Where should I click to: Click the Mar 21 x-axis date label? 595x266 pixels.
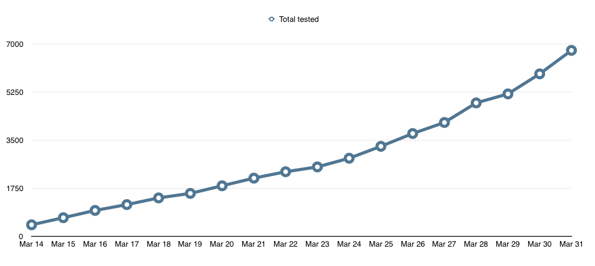pyautogui.click(x=253, y=245)
